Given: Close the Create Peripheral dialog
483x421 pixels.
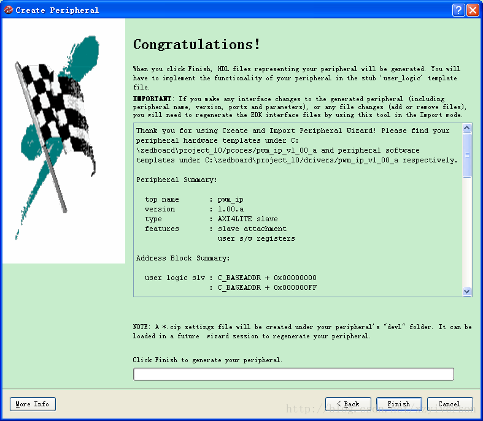Looking at the screenshot, I should [x=473, y=10].
